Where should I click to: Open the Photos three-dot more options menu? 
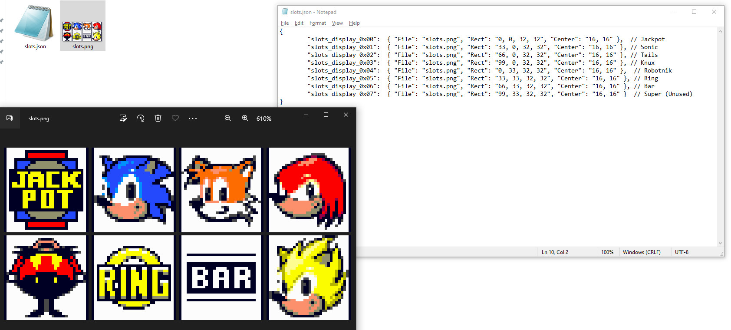(x=193, y=118)
